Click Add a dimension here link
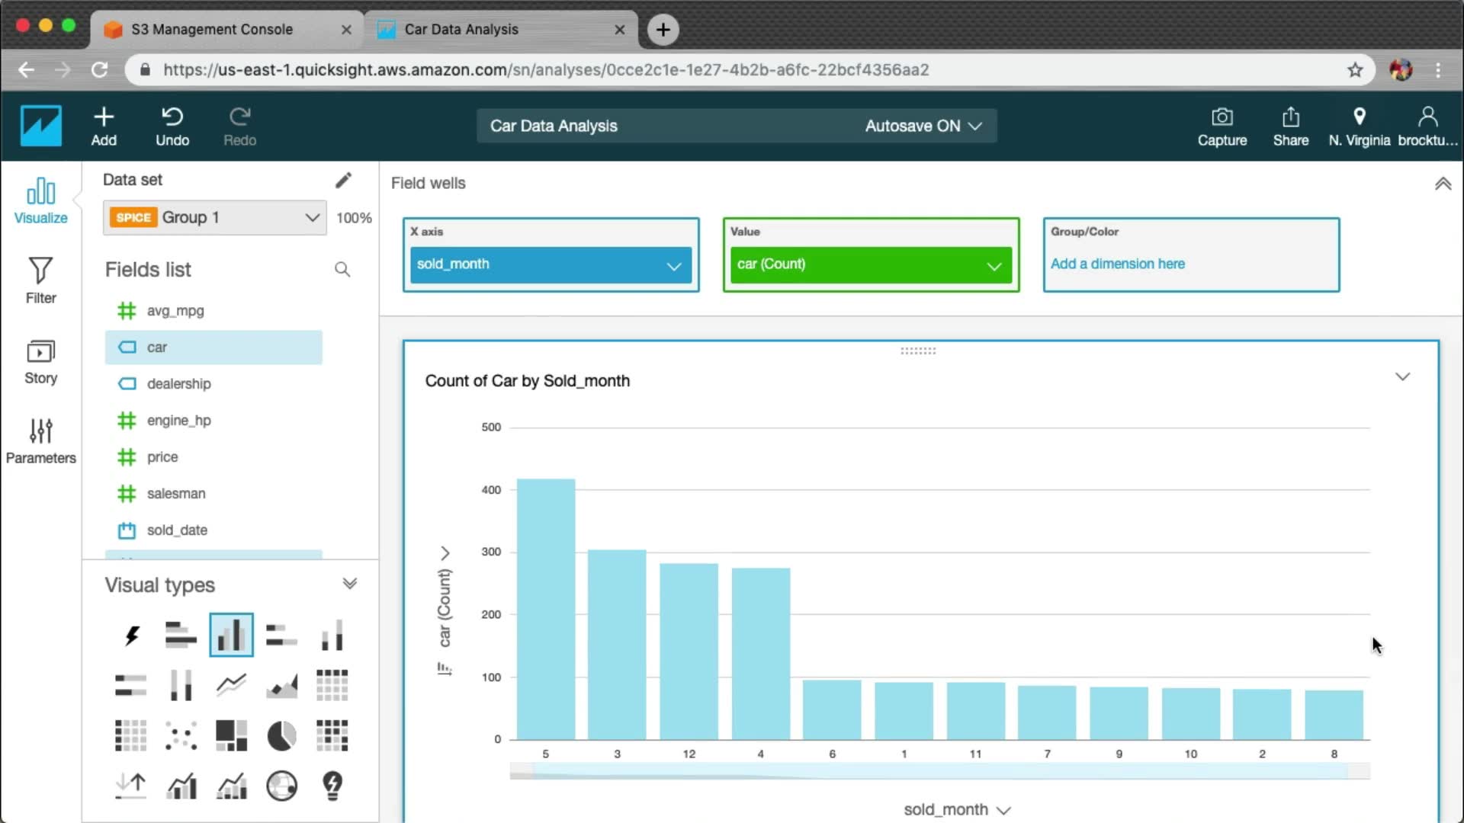1464x823 pixels. pyautogui.click(x=1117, y=264)
